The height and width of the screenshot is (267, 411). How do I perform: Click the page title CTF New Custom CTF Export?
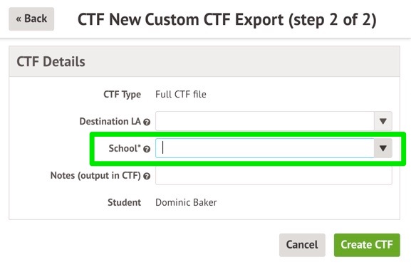click(x=227, y=20)
